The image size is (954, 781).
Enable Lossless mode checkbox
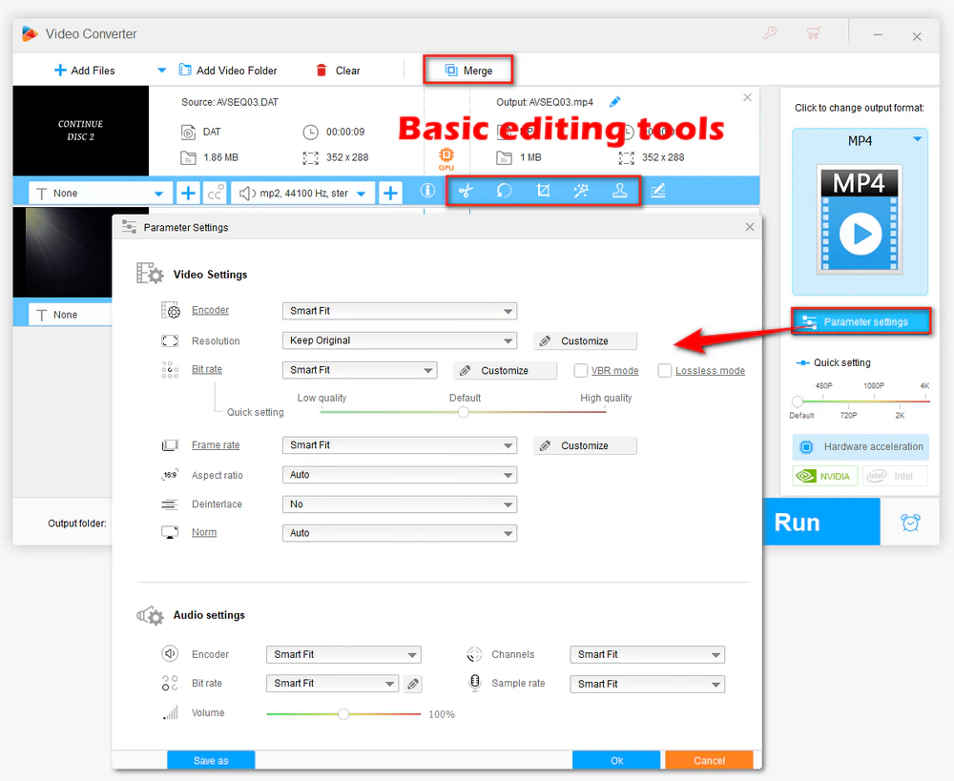(x=665, y=370)
